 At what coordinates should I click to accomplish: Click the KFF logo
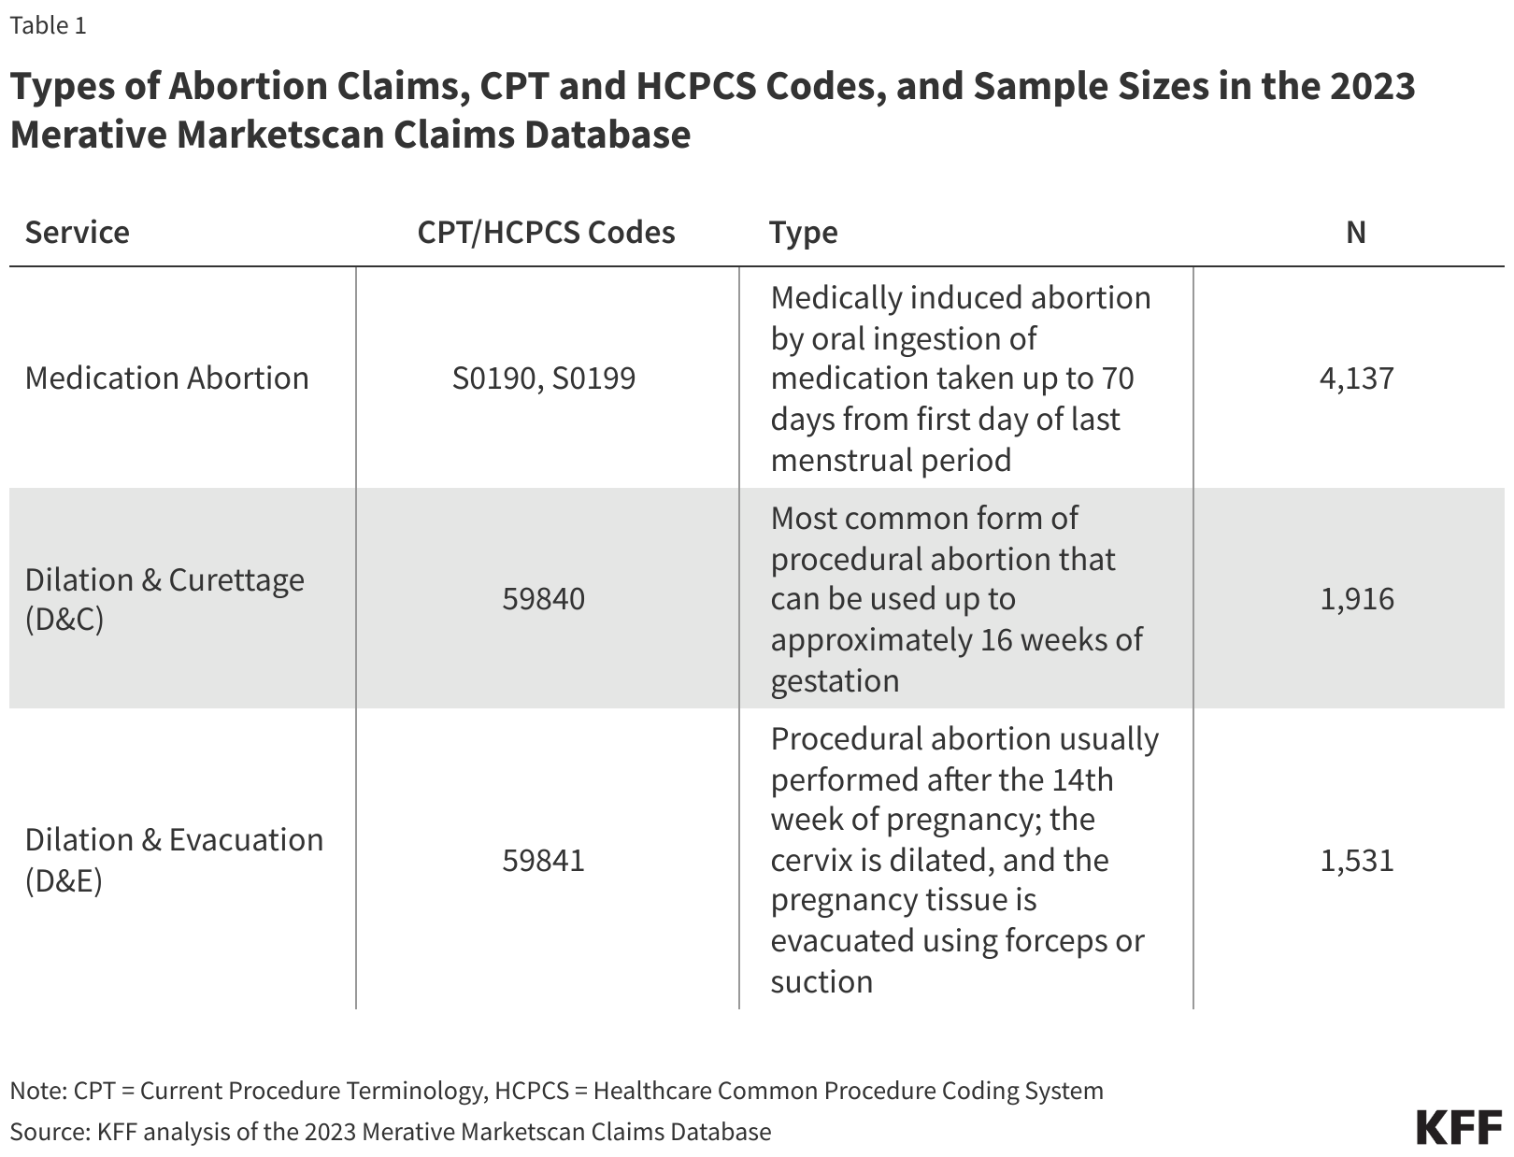1459,1128
